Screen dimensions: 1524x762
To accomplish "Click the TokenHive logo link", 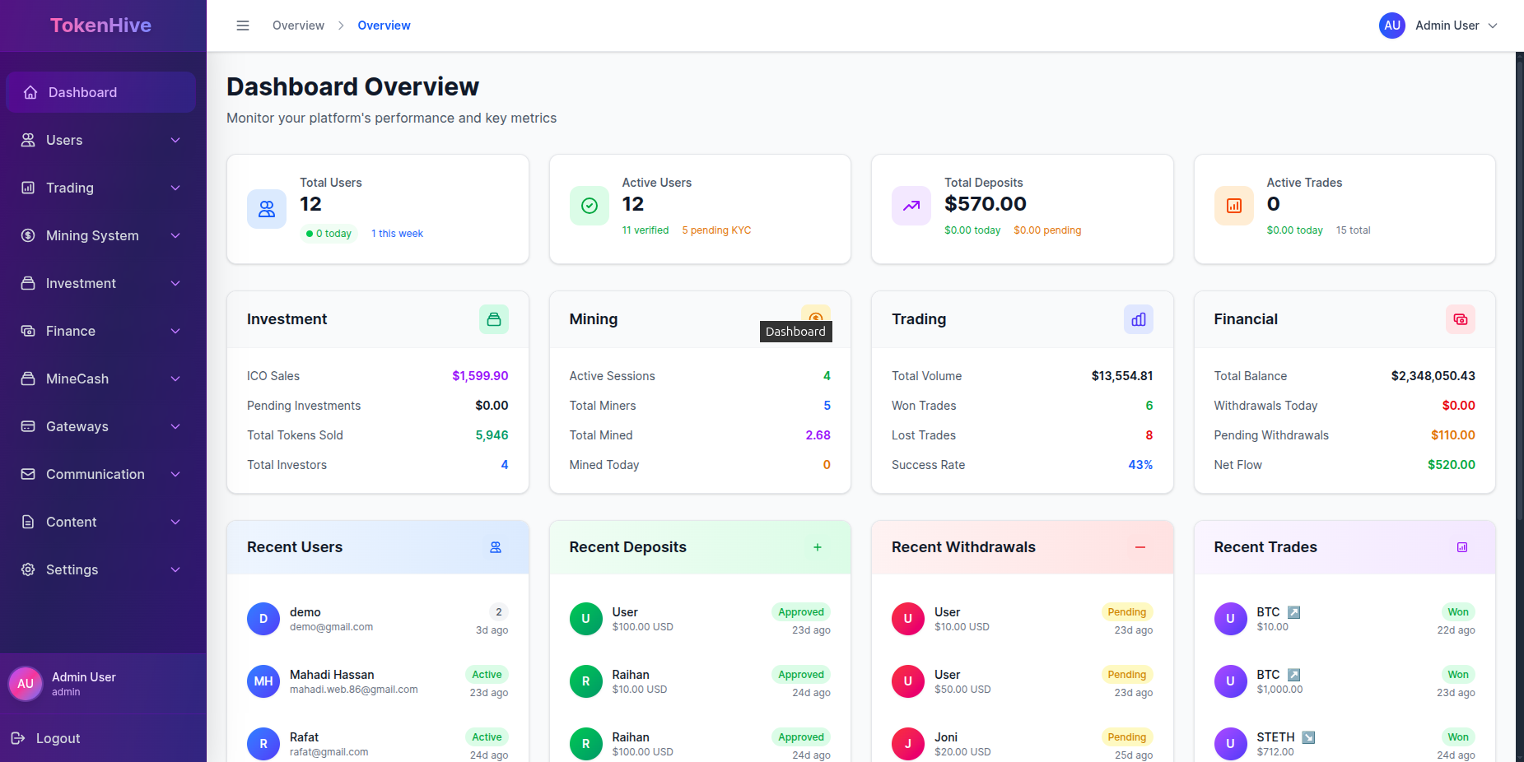I will click(x=100, y=26).
